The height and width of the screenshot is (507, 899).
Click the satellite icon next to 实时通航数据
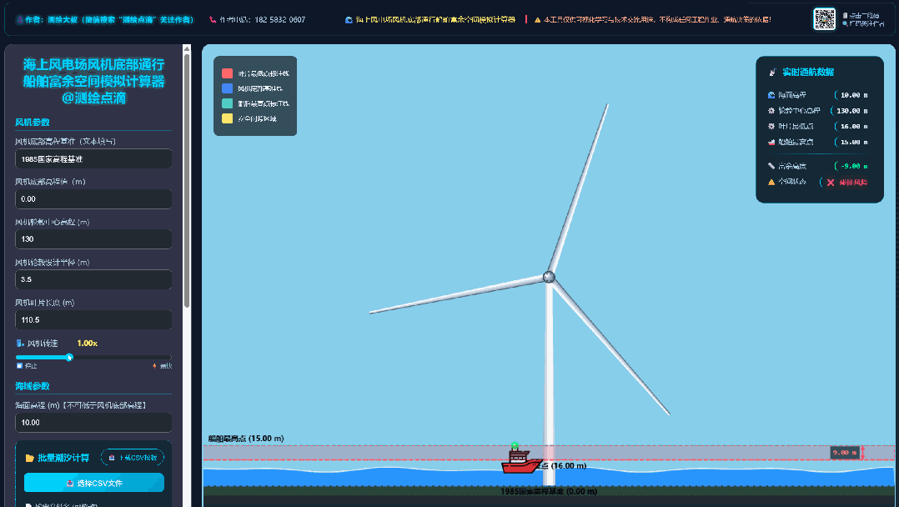(x=771, y=72)
